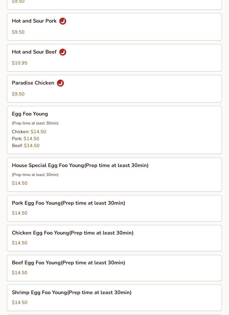Select the Hot and Sour Beef item title

(34, 52)
